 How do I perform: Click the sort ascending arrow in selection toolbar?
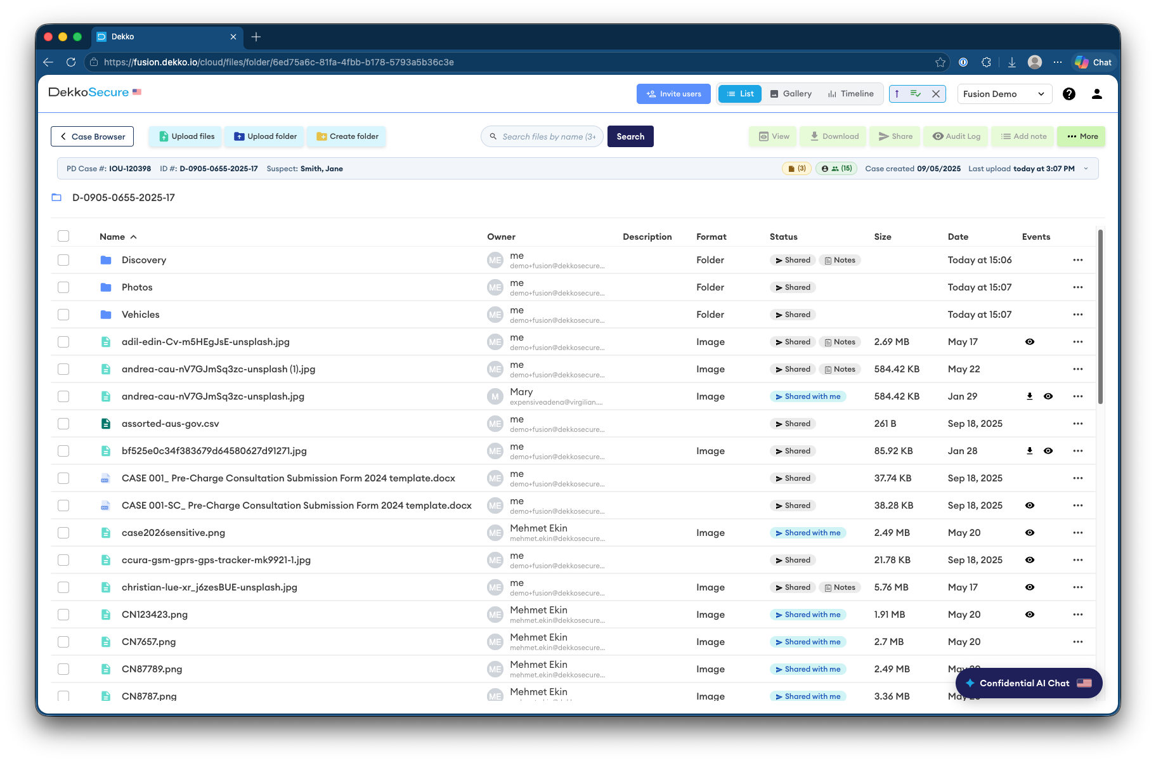[897, 94]
